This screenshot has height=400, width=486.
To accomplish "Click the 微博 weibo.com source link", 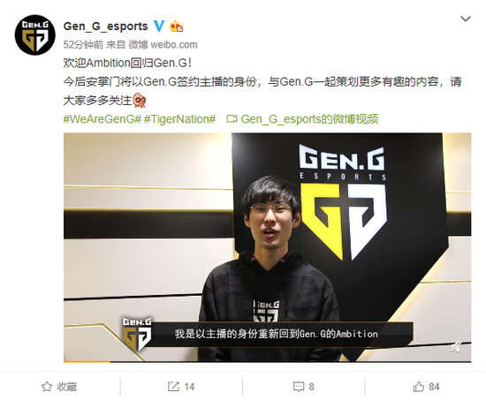I will pos(163,45).
